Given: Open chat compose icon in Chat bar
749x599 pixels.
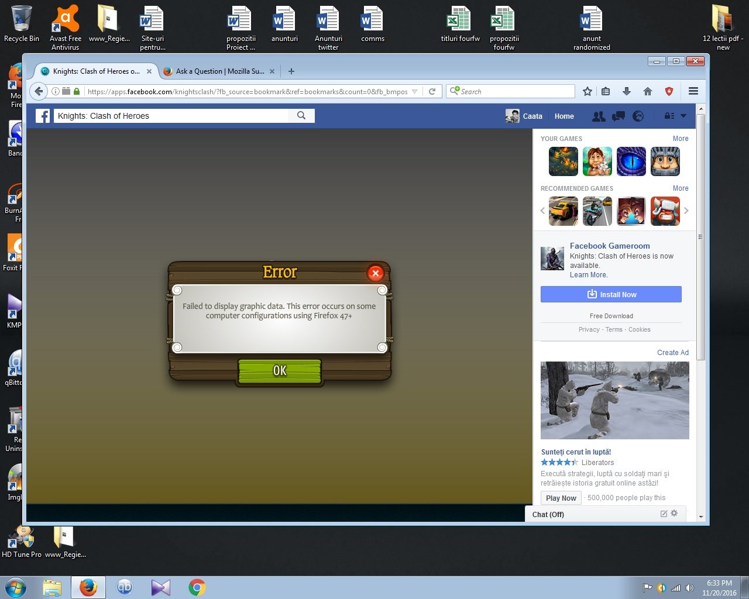Looking at the screenshot, I should coord(664,514).
